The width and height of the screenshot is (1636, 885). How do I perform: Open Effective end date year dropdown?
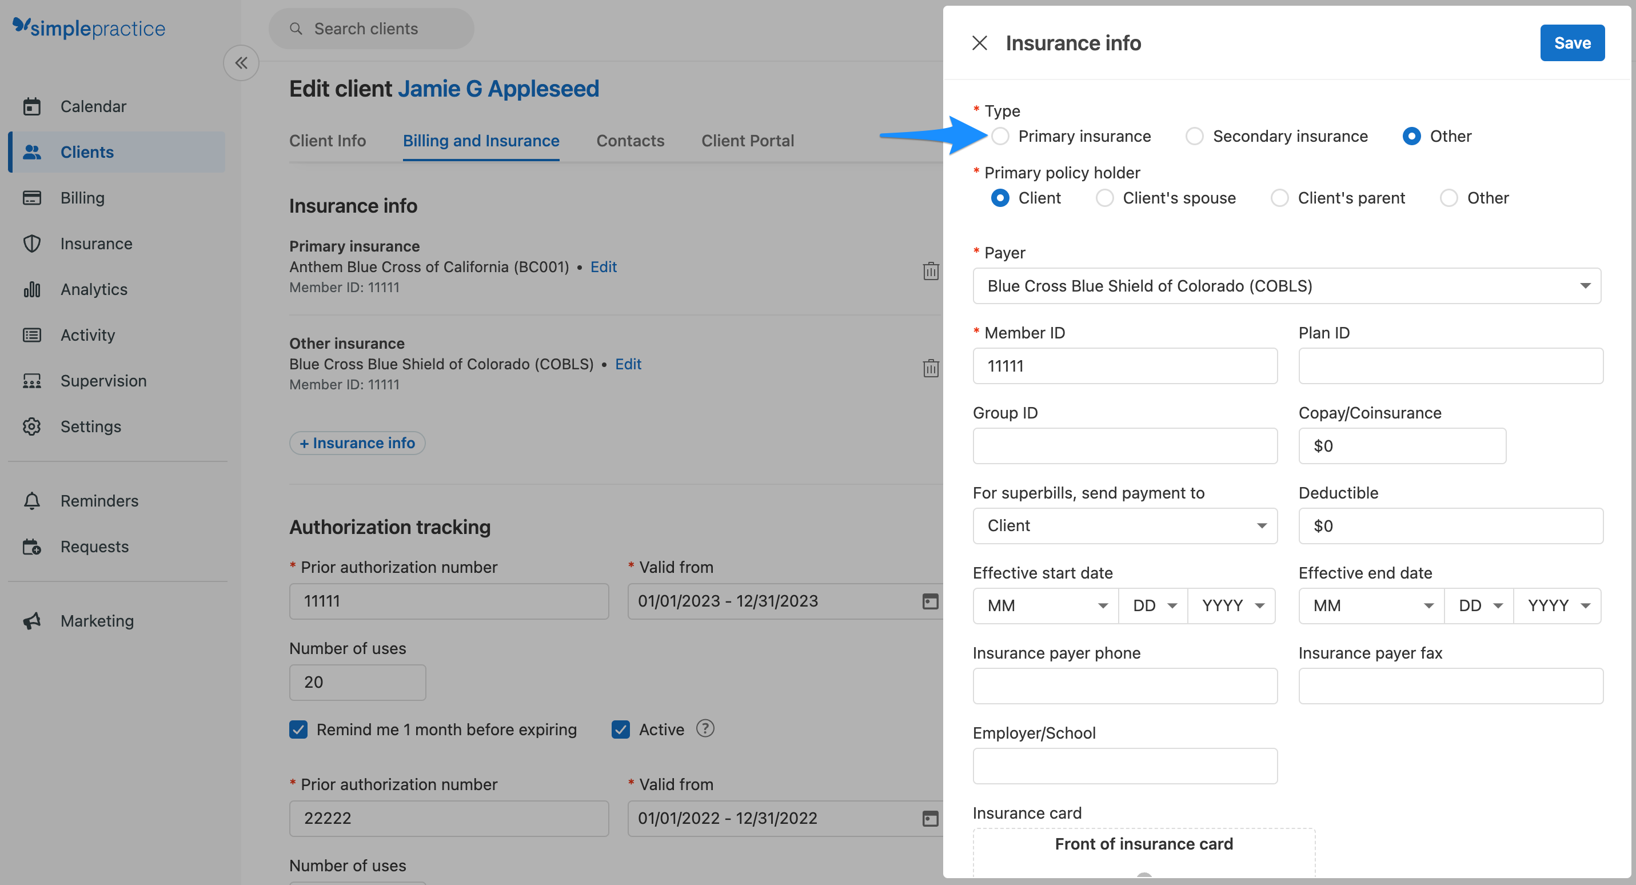click(1557, 605)
